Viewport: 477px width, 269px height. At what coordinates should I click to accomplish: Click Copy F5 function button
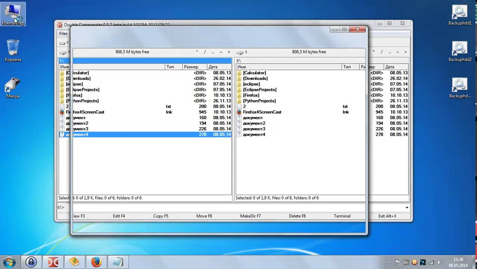click(x=161, y=216)
